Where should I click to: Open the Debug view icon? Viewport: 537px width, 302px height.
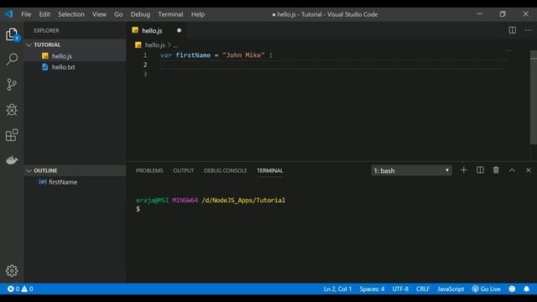point(12,110)
